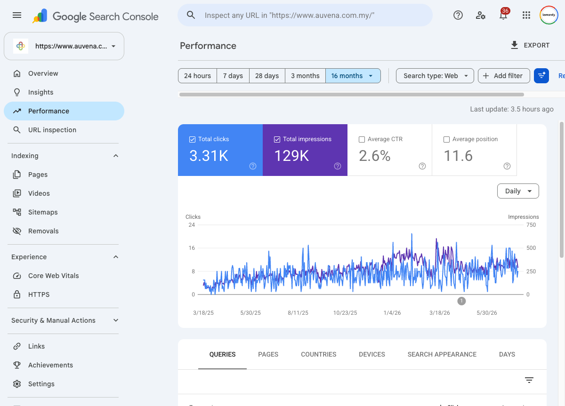Open the account avatar menu
Screen dimensions: 565x406
[x=549, y=15]
